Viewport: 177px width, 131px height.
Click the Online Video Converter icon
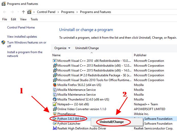point(55,109)
